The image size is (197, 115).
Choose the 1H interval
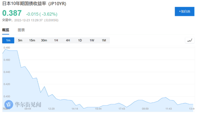56,40
